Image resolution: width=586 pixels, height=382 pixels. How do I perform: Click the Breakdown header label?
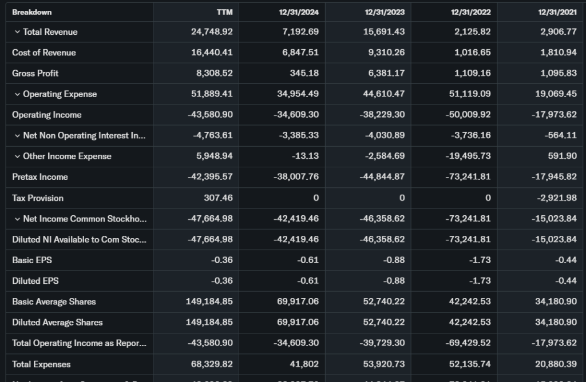[x=31, y=12]
